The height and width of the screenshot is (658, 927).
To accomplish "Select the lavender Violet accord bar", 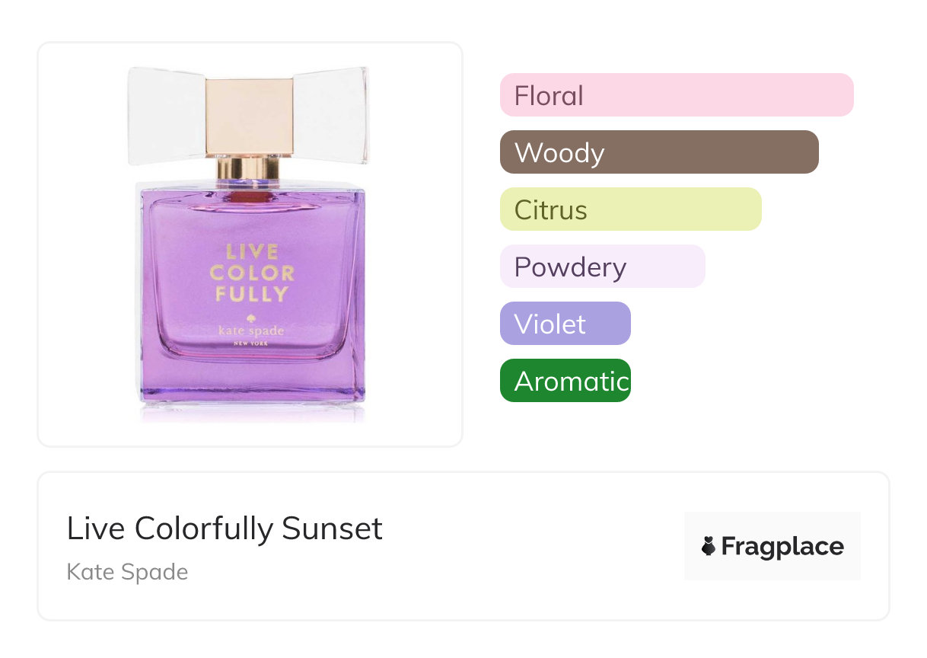I will click(565, 324).
